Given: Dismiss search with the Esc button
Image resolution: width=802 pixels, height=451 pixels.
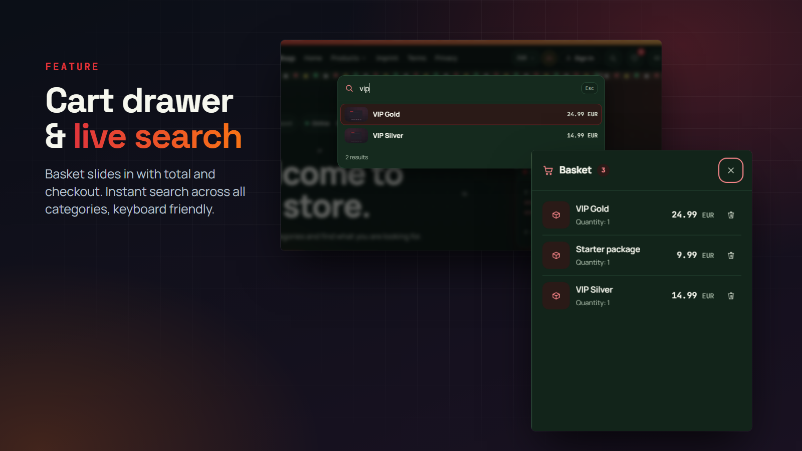Looking at the screenshot, I should pos(589,88).
